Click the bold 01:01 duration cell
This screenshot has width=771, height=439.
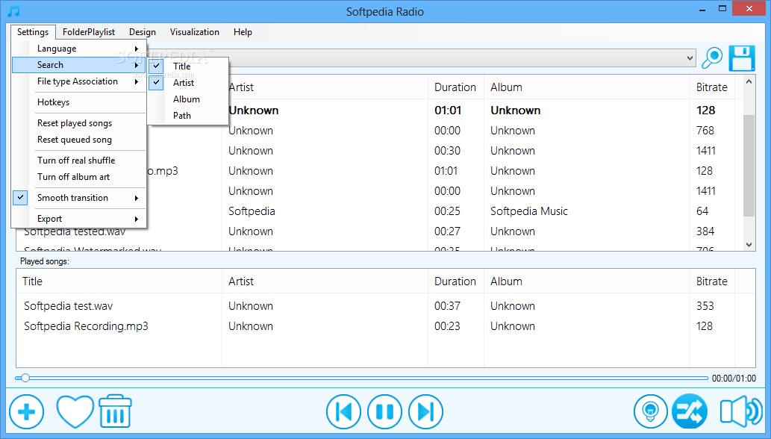[448, 110]
